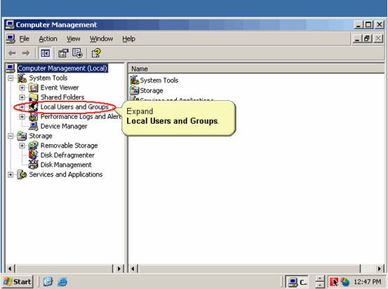Click the menu bar console icon
The image size is (388, 289).
click(11, 39)
